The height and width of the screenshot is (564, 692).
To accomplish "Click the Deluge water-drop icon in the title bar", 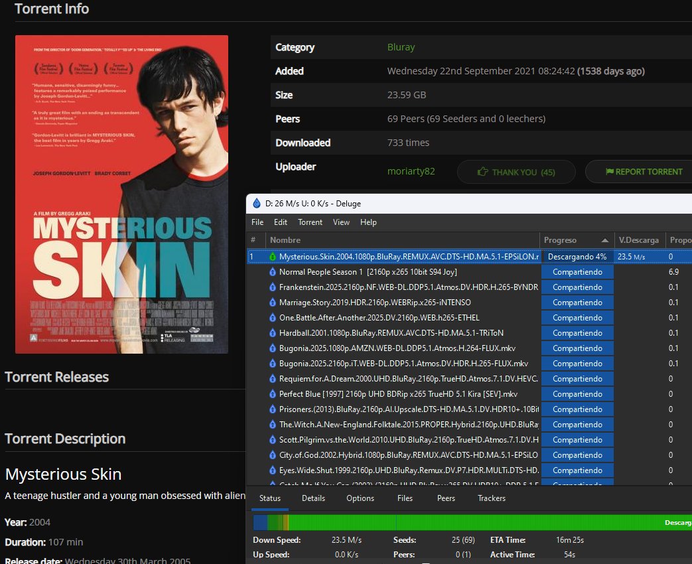I will click(256, 204).
